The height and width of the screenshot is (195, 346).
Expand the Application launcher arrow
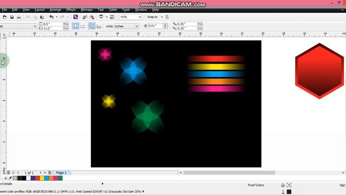[107, 17]
